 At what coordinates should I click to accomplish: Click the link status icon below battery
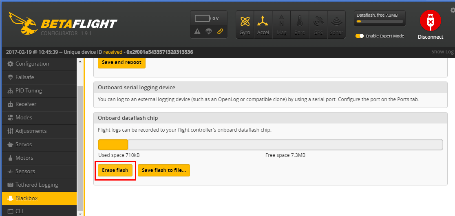tap(220, 32)
